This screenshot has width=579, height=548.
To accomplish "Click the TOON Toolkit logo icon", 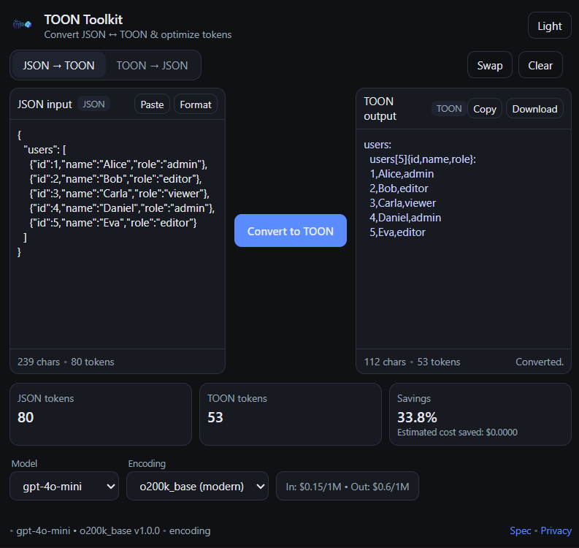I will (23, 25).
